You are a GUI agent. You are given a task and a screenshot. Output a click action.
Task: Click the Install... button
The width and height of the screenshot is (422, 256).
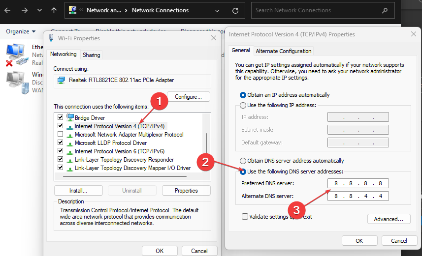[78, 191]
